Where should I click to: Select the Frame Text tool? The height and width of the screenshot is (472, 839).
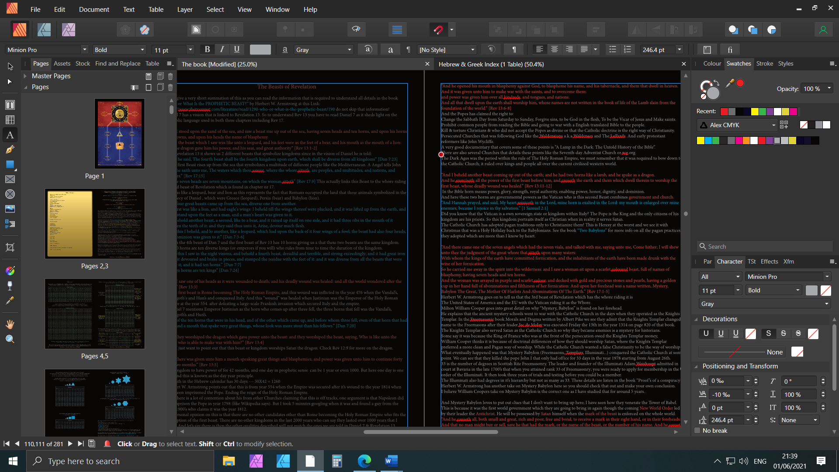[x=10, y=105]
